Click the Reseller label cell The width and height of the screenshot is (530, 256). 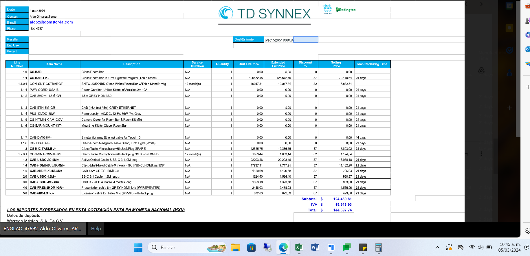[17, 39]
